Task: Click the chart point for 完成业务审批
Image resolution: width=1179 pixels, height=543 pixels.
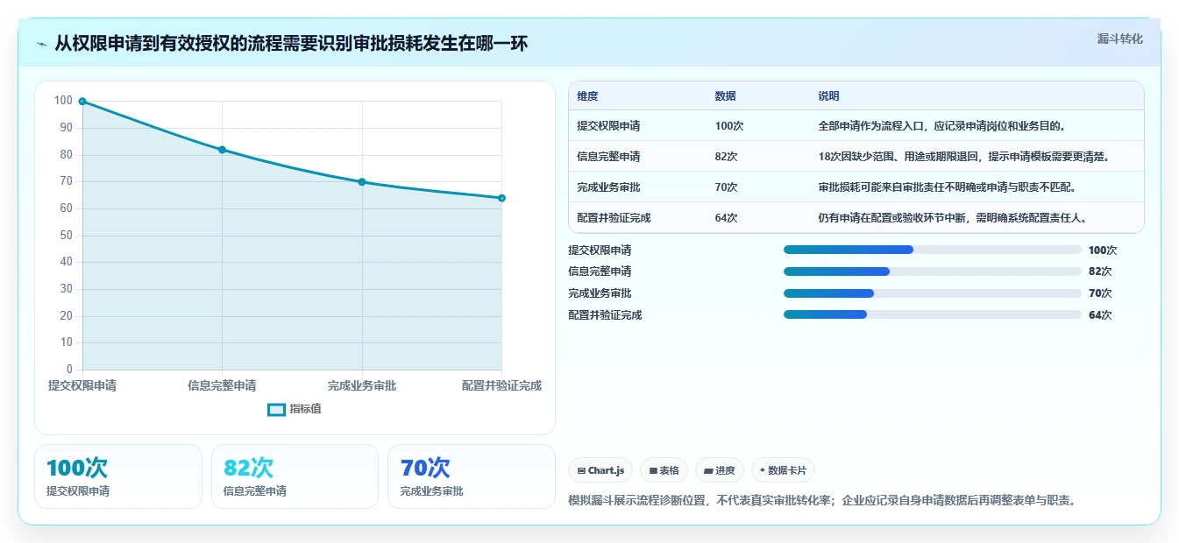Action: click(x=362, y=182)
